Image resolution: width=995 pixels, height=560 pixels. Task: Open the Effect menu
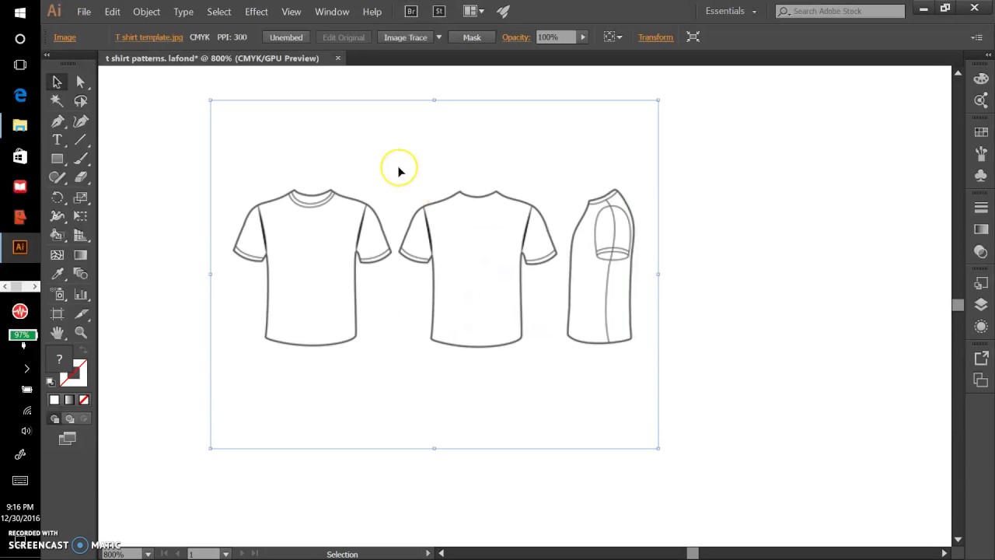point(256,12)
